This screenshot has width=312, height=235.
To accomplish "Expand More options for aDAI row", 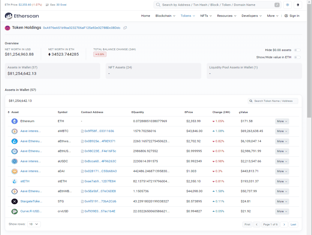I will coord(282,171).
